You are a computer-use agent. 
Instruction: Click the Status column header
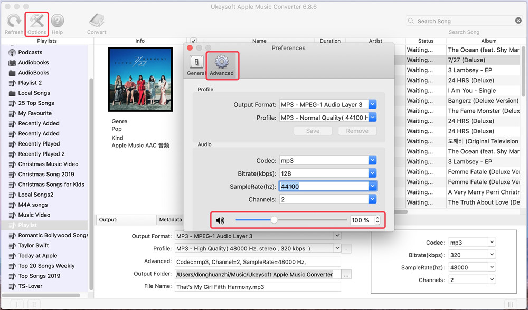(426, 41)
